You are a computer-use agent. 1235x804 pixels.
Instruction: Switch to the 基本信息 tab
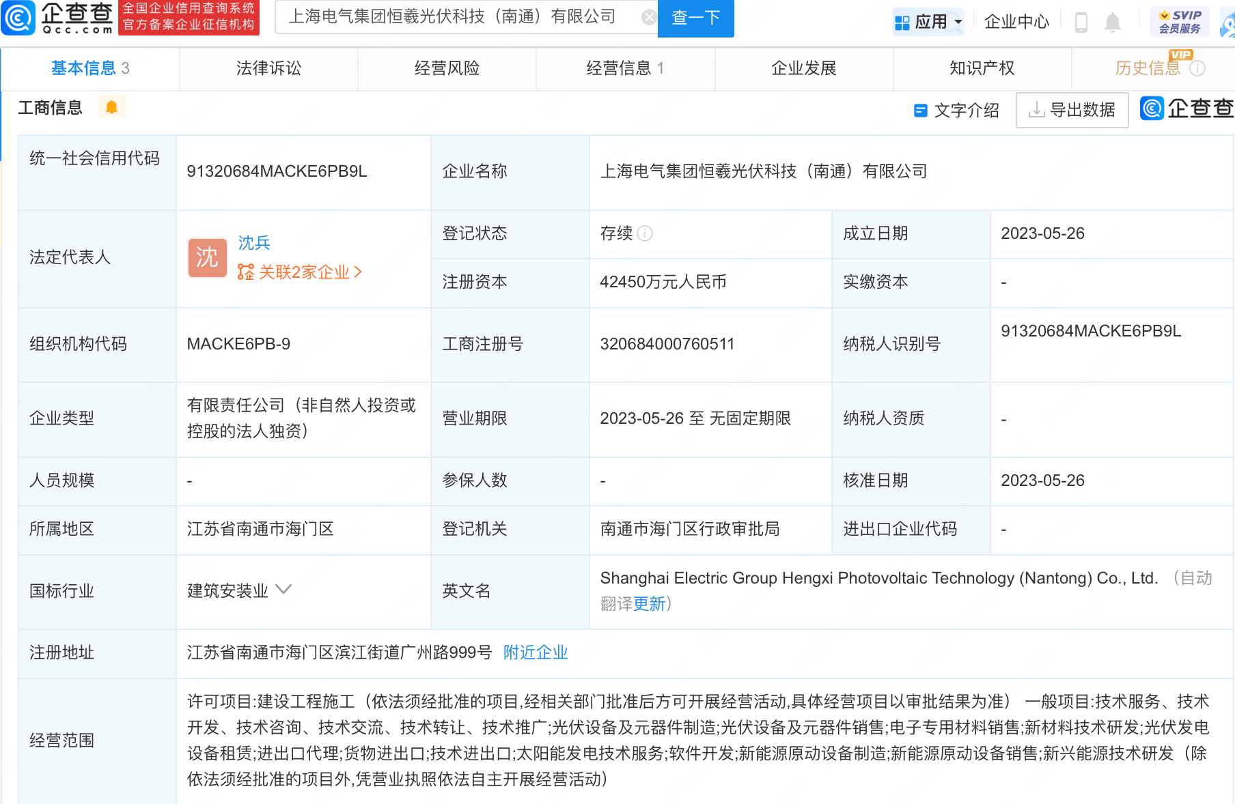click(x=90, y=68)
